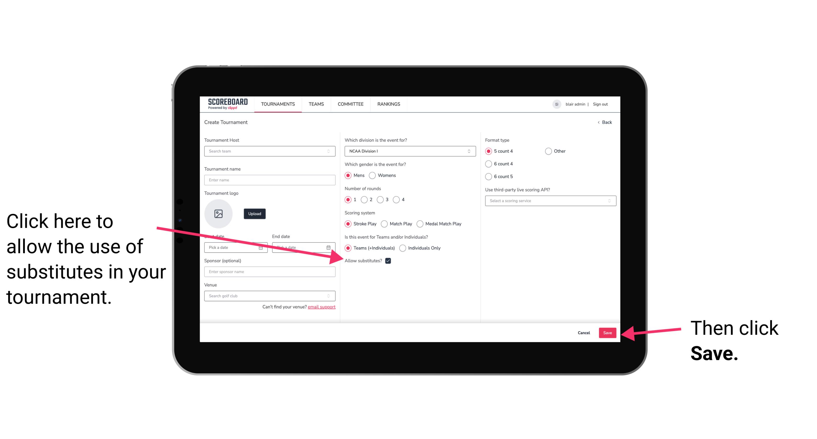Switch to the RANKINGS tab

[x=388, y=104]
